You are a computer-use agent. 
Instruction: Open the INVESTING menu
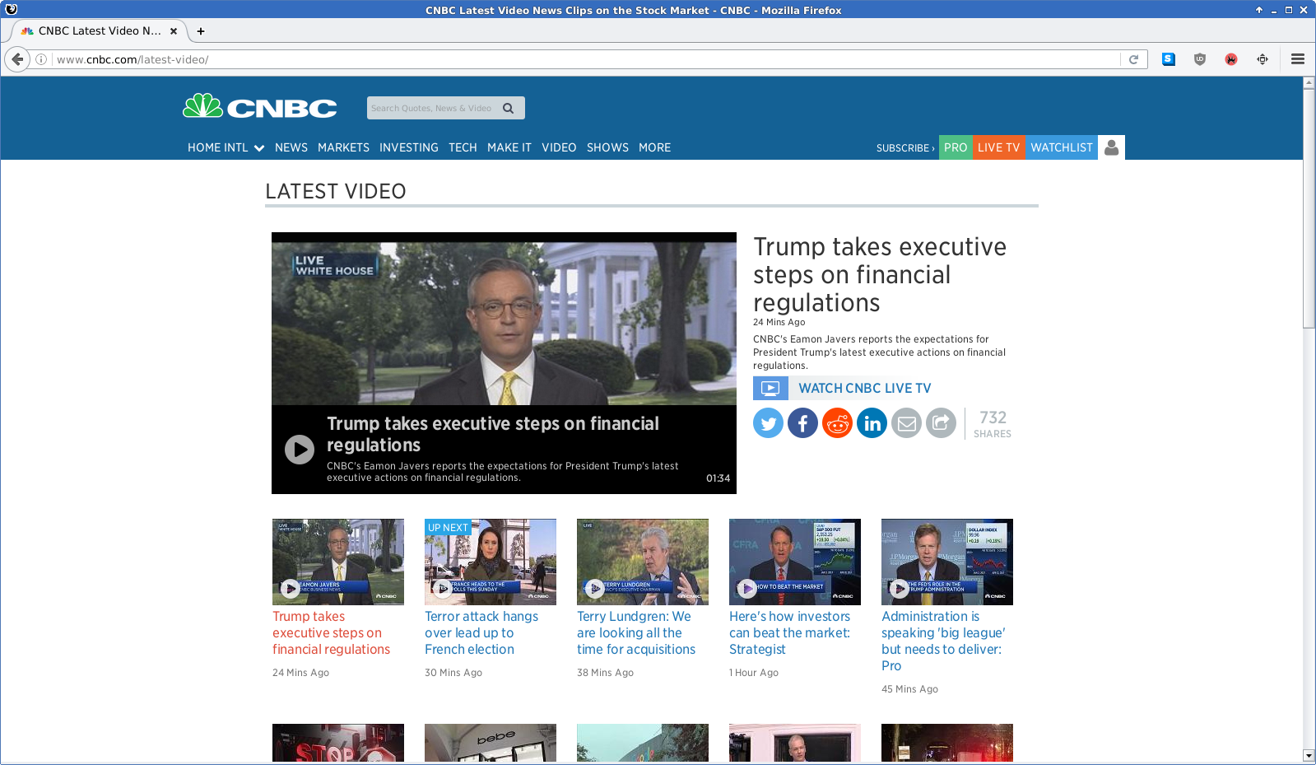(x=409, y=147)
